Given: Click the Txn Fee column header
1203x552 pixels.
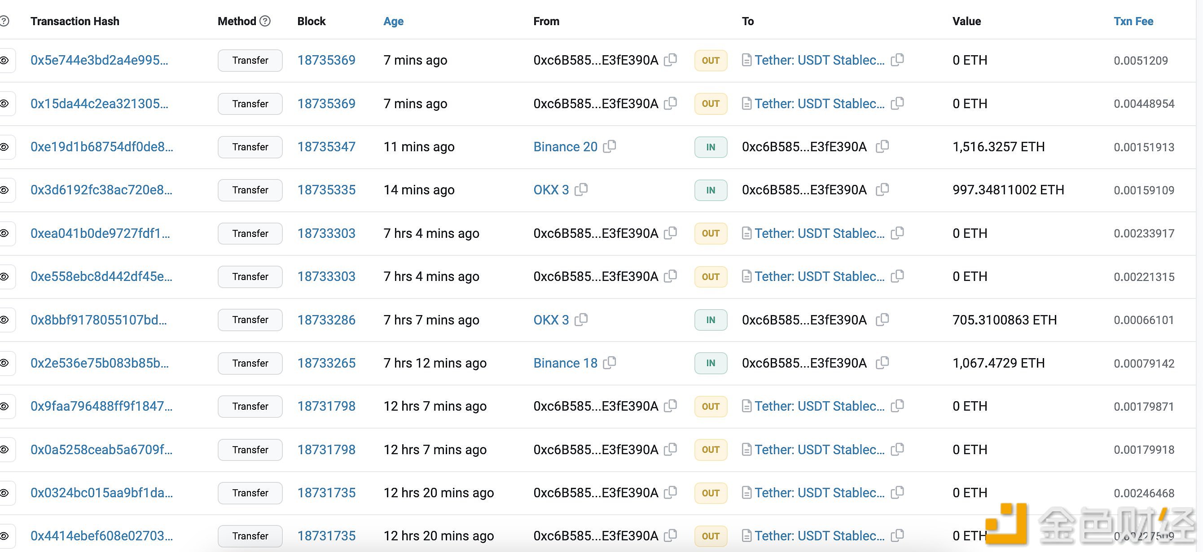Looking at the screenshot, I should [x=1133, y=21].
